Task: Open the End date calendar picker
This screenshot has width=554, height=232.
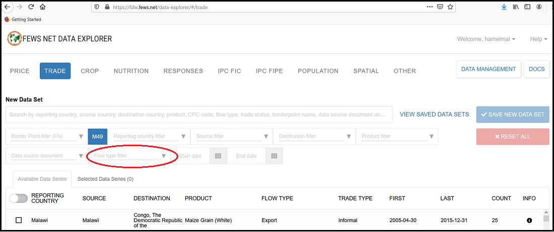Action: [x=274, y=156]
